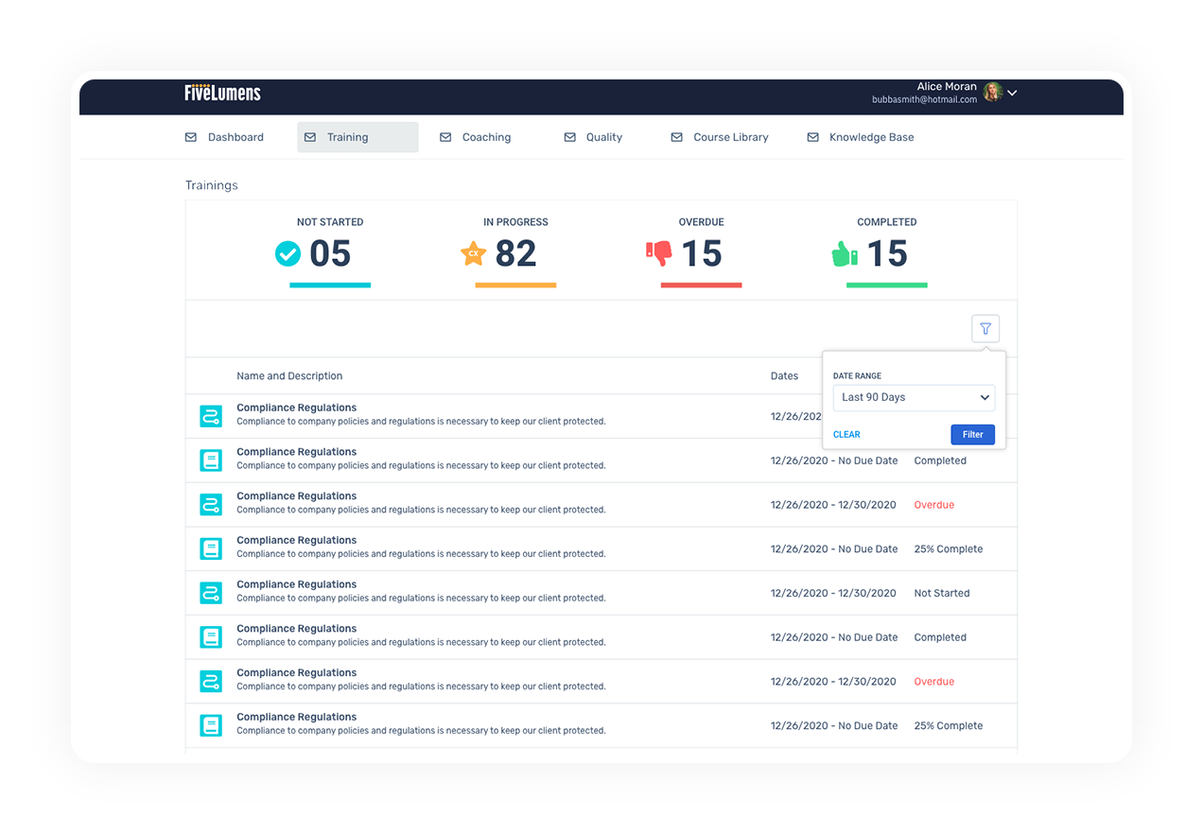Click the envelope icon beside Training

tap(310, 137)
